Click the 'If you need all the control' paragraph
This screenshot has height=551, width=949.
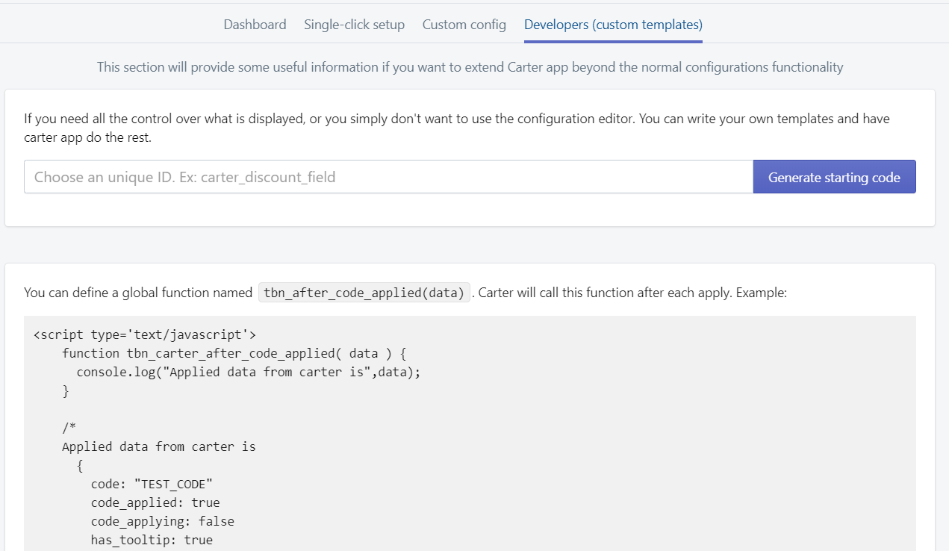click(456, 128)
